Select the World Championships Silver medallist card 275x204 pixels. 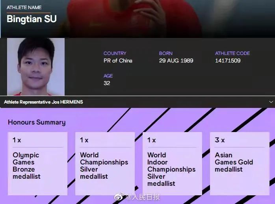coord(105,164)
